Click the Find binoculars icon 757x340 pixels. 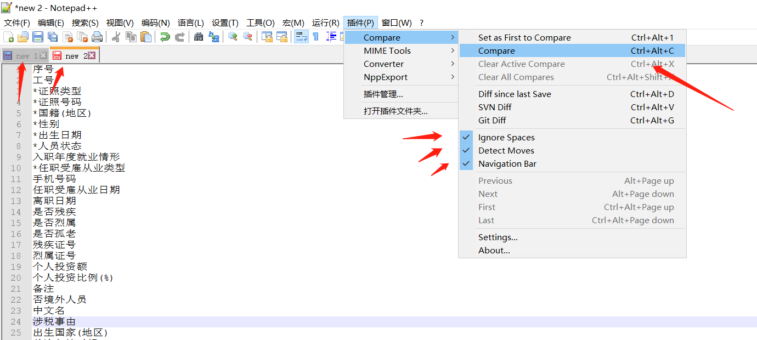coord(199,37)
